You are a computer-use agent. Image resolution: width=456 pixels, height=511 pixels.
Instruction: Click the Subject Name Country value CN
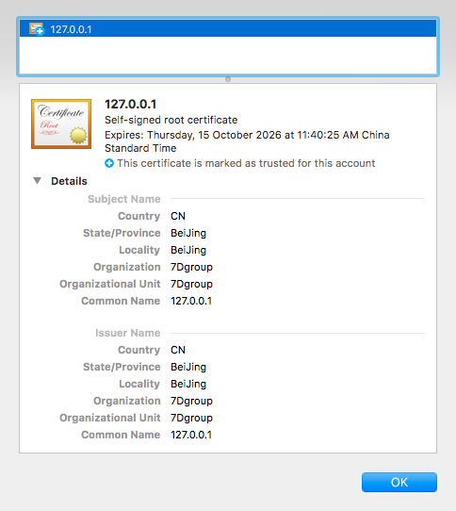point(178,216)
